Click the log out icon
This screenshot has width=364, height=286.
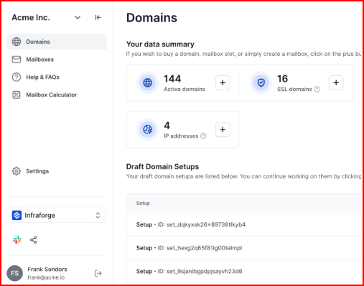(98, 273)
